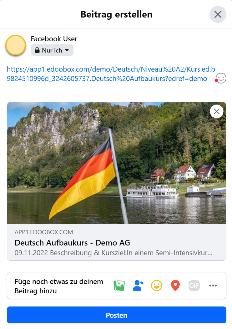The image size is (232, 329).
Task: Remove the link preview attachment
Action: click(217, 111)
